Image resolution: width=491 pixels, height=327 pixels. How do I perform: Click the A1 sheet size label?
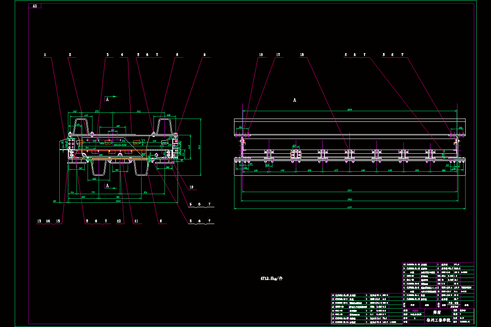tap(35, 6)
